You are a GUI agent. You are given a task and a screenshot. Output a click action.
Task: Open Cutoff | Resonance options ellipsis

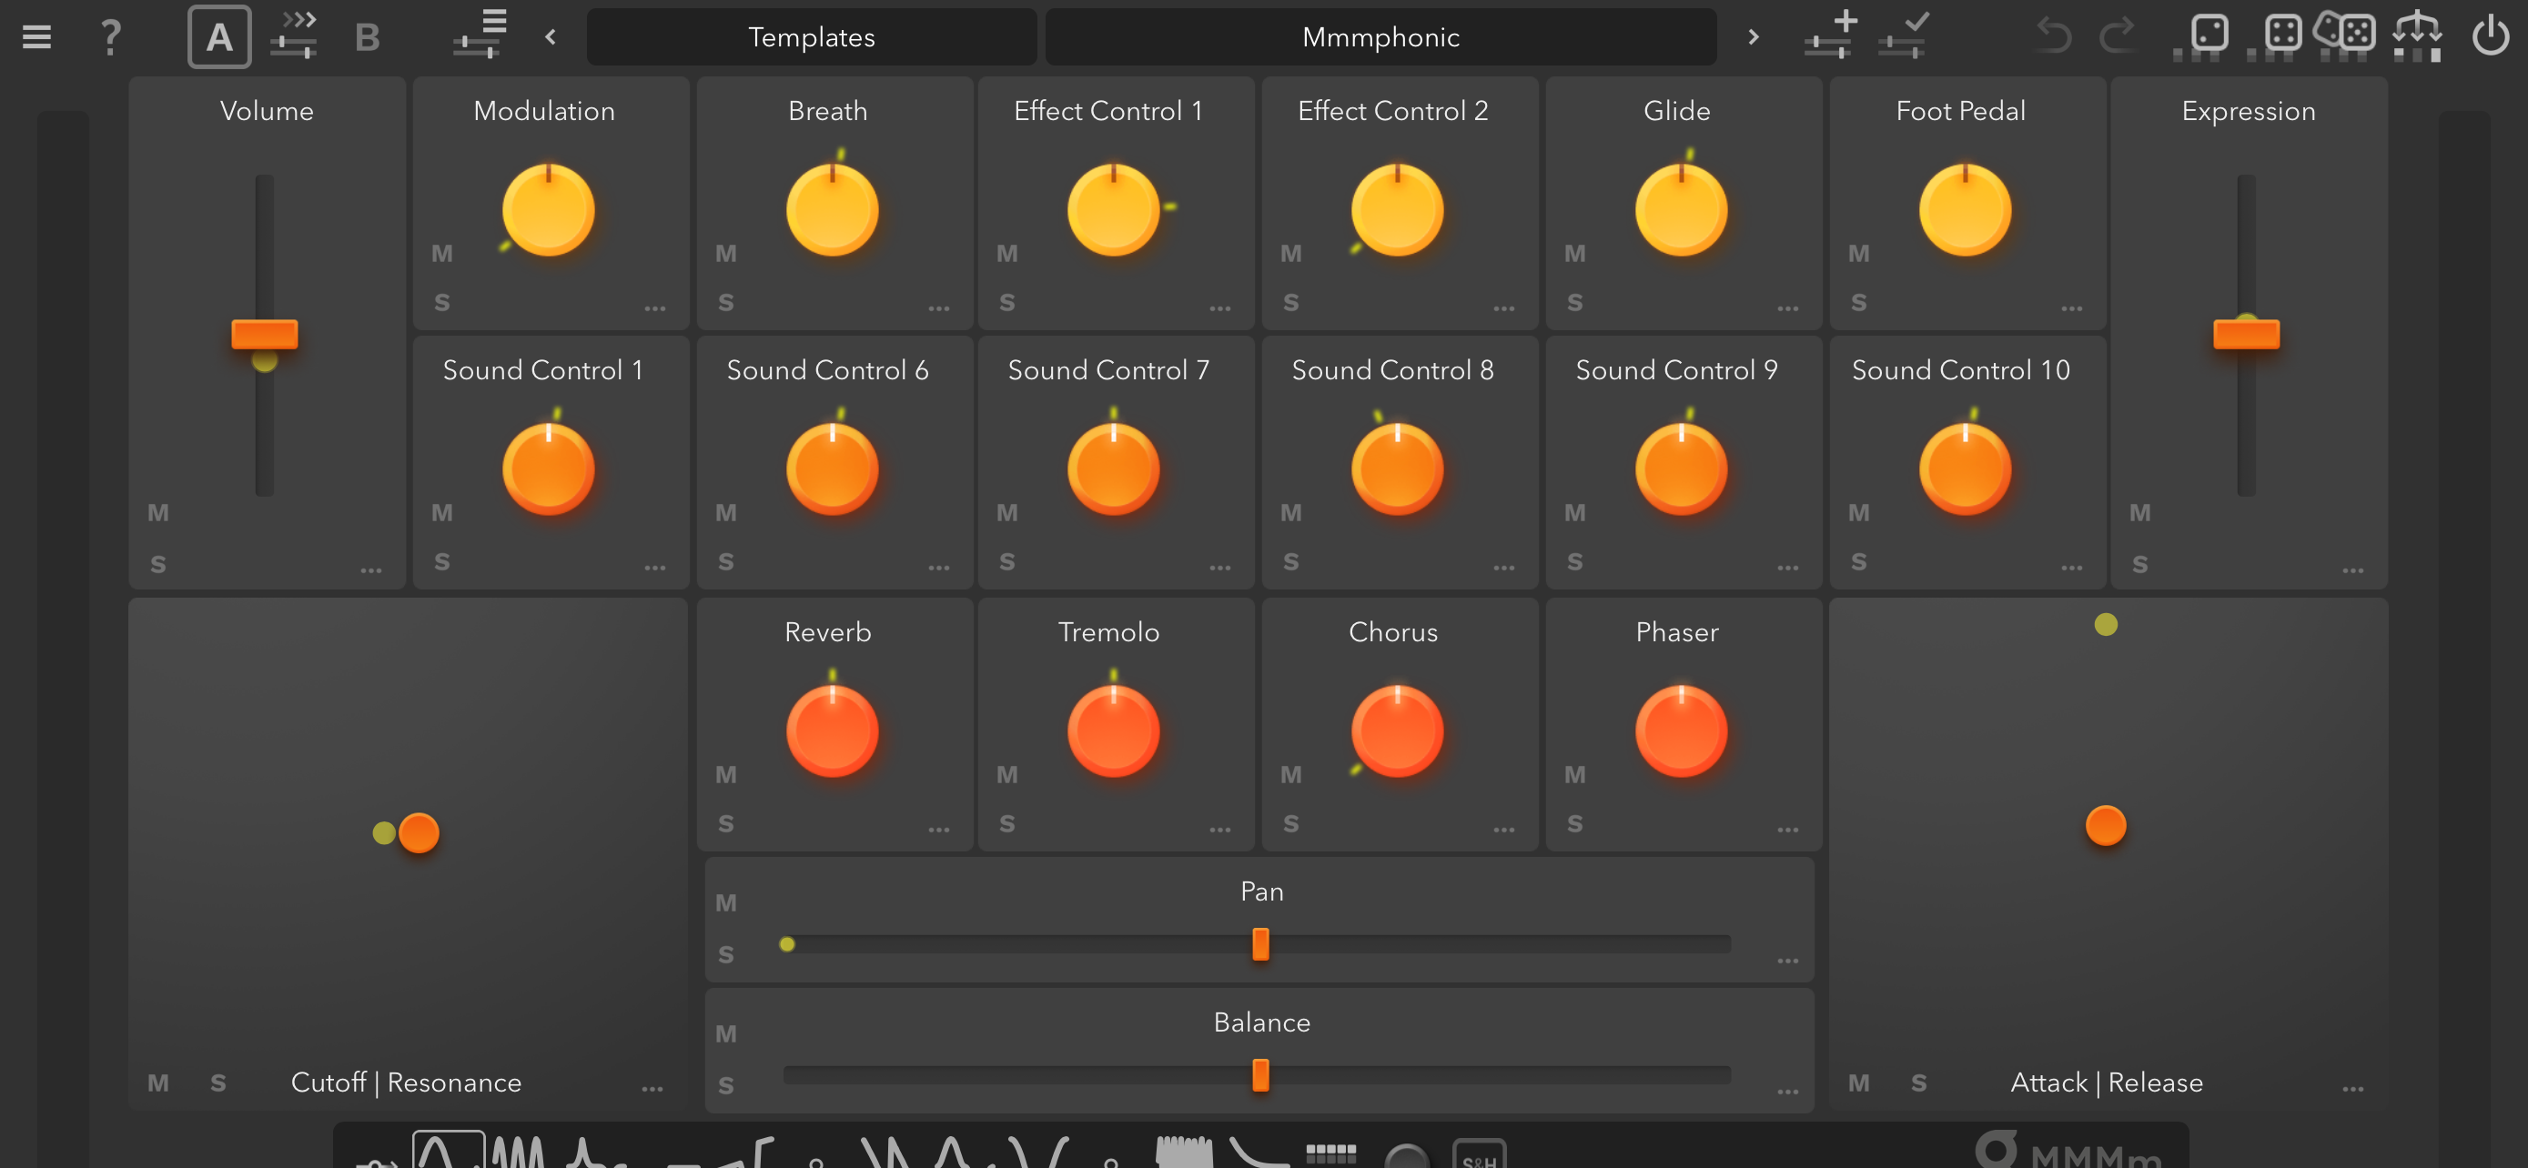click(652, 1088)
